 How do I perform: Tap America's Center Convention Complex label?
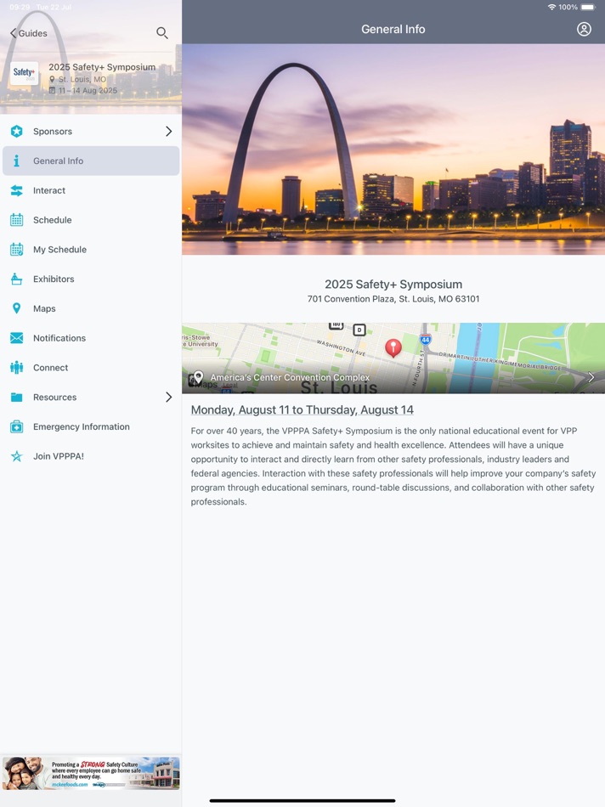click(290, 377)
